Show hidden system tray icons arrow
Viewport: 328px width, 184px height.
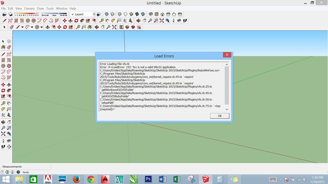280,179
